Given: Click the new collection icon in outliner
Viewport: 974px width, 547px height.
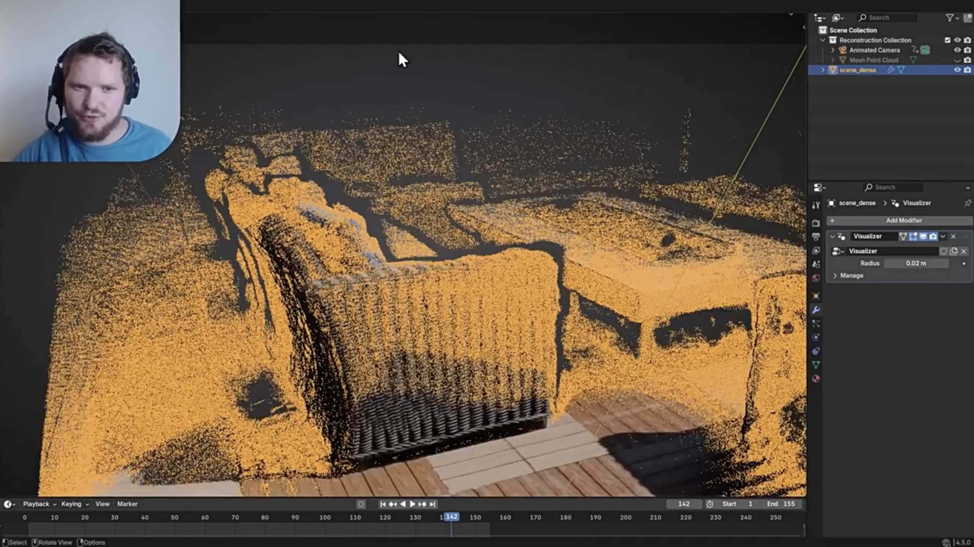Looking at the screenshot, I should point(967,18).
